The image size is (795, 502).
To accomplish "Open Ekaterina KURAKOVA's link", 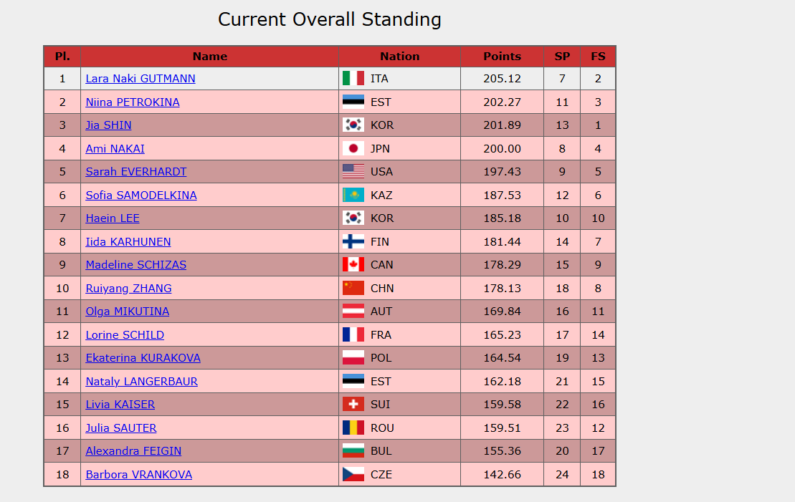I will click(143, 358).
